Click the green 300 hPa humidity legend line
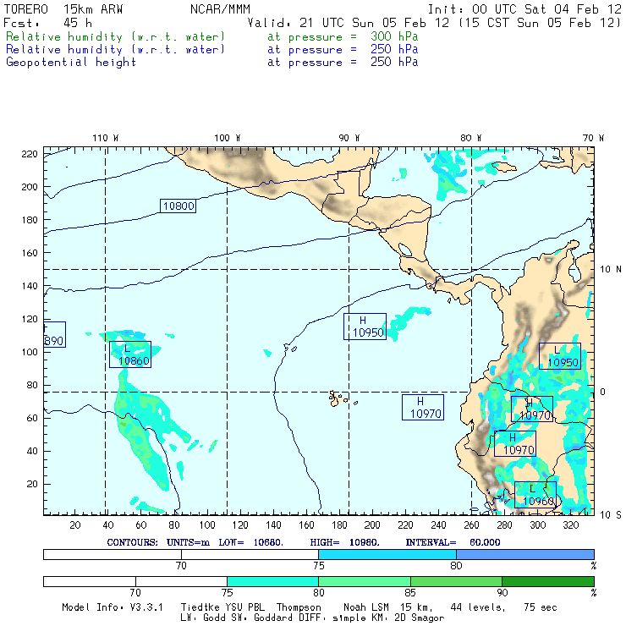The width and height of the screenshot is (626, 626). (x=212, y=36)
